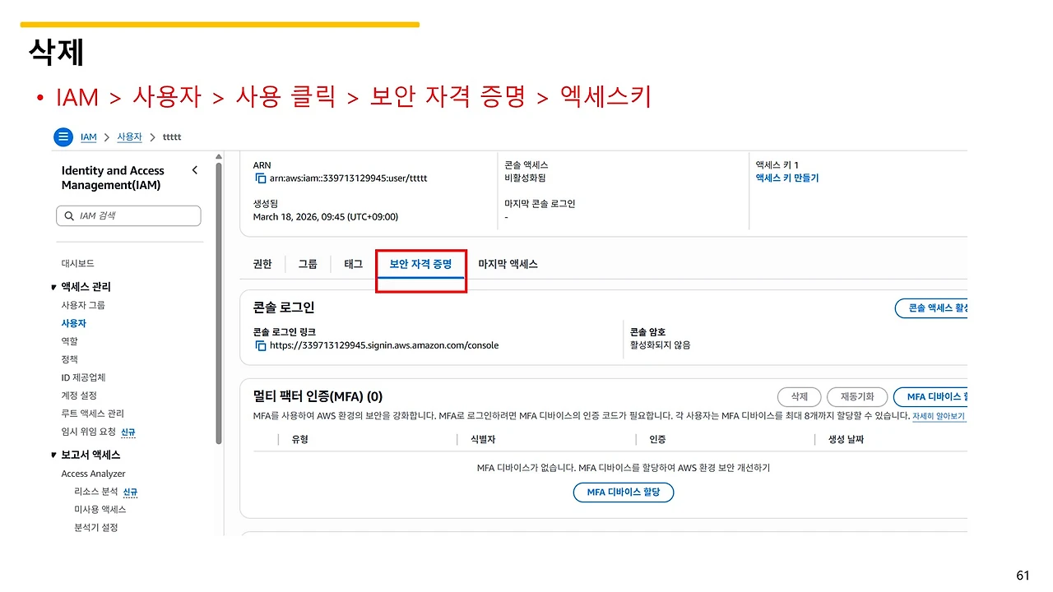The image size is (1053, 592).
Task: Collapse the 보고서 액세스 sidebar section
Action: coord(53,454)
